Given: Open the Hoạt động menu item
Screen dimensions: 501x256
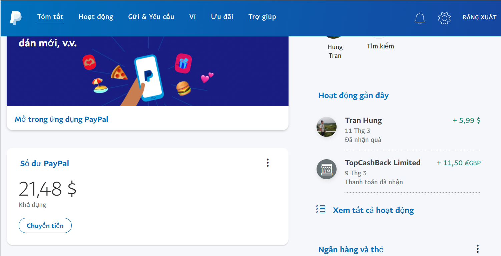Looking at the screenshot, I should tap(96, 17).
